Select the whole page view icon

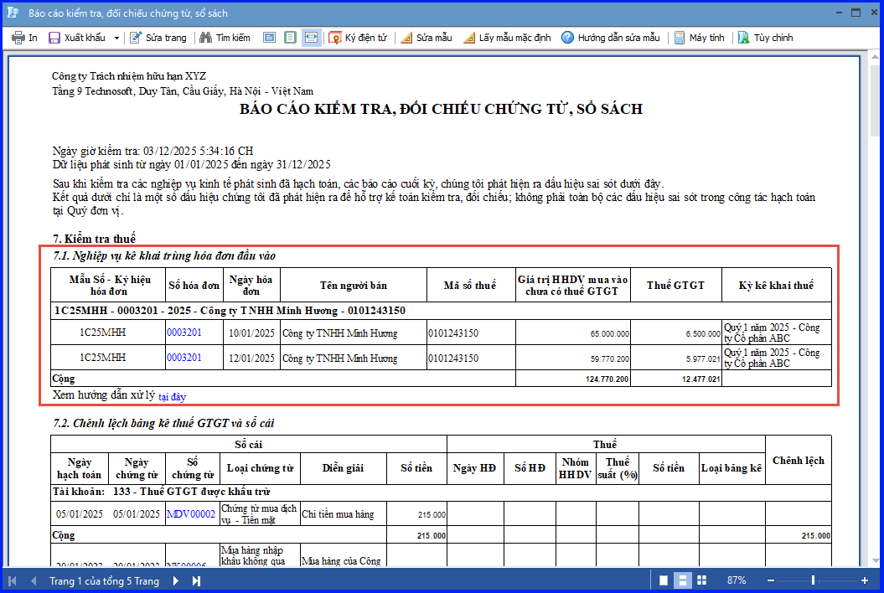coord(291,38)
